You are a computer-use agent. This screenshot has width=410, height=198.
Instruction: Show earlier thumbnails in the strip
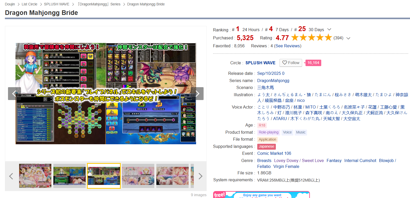[x=11, y=176]
